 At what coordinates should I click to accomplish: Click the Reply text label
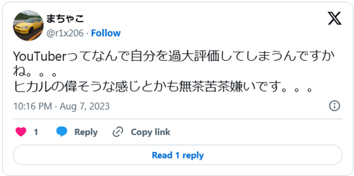pyautogui.click(x=86, y=132)
